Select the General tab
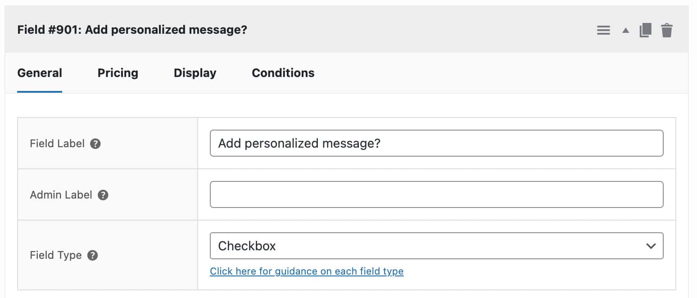Image resolution: width=697 pixels, height=298 pixels. pos(40,73)
